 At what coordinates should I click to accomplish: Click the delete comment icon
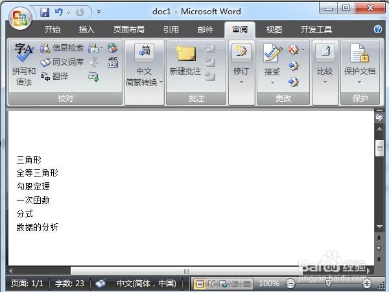(210, 48)
